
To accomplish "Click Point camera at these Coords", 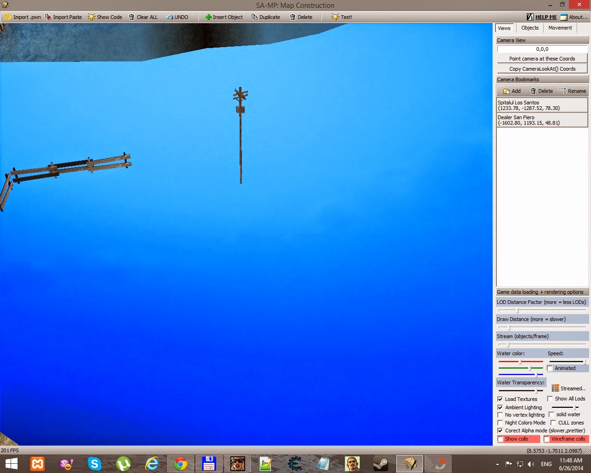I will (542, 59).
